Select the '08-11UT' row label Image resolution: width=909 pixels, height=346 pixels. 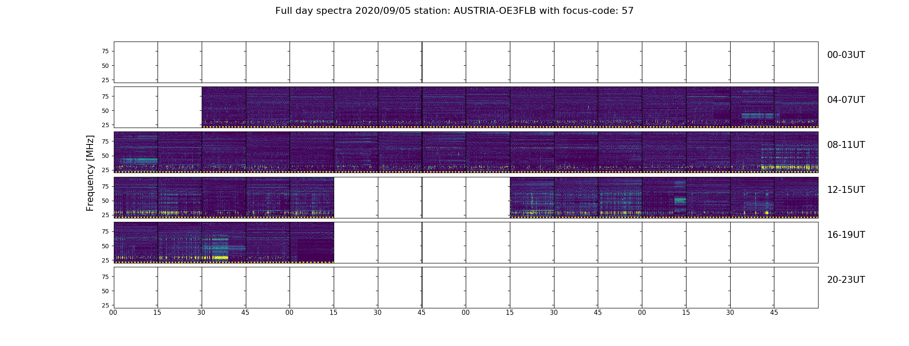[846, 145]
